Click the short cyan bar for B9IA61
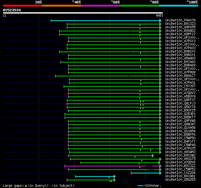Viewport: 201px width, 188px height. point(94,176)
